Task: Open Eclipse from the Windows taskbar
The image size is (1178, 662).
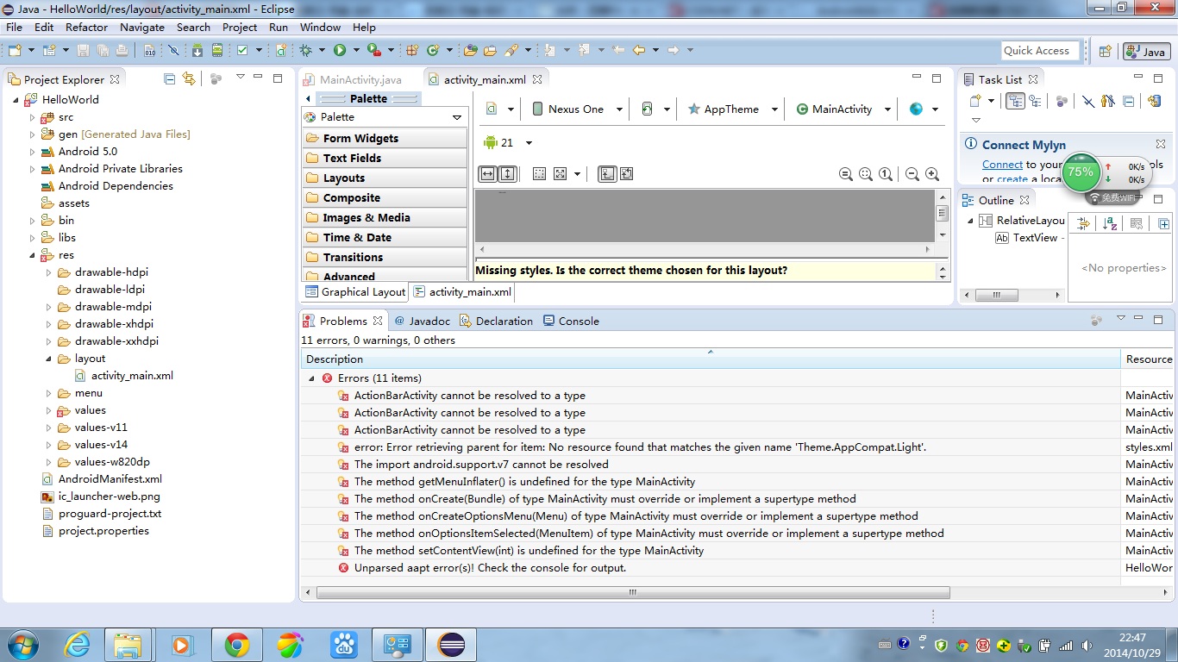Action: pos(451,645)
